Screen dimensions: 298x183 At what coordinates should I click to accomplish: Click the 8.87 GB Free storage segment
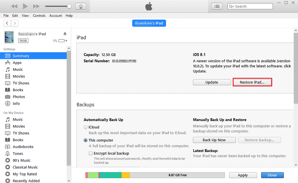pyautogui.click(x=177, y=175)
